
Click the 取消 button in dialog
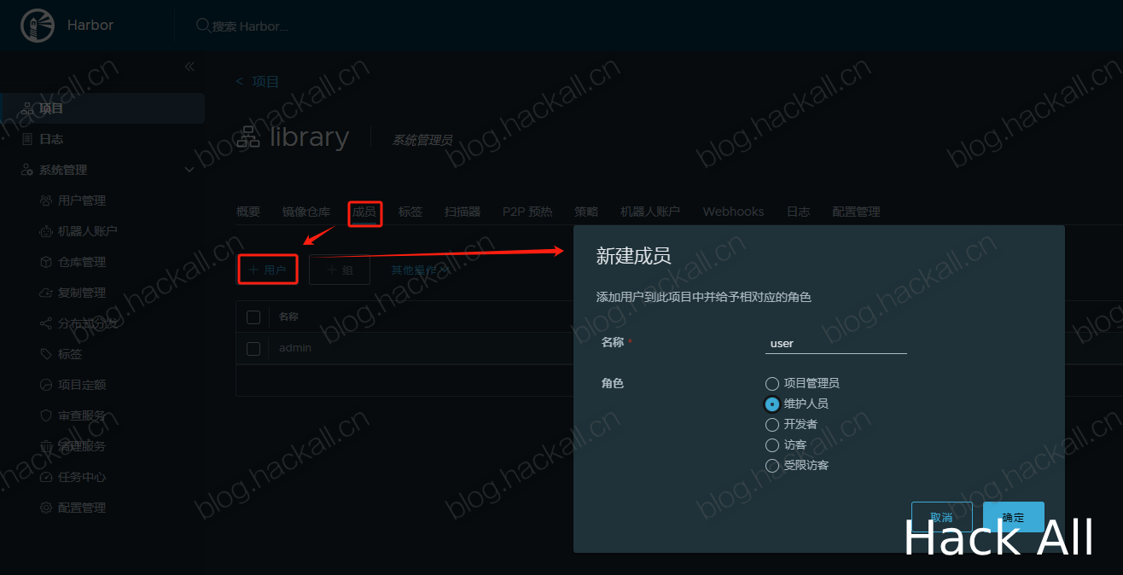coord(942,517)
